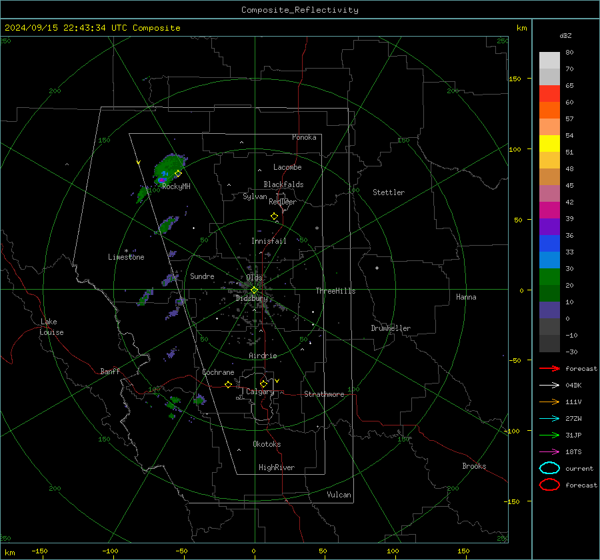This screenshot has width=600, height=560.
Task: Select the magenta 42-39 dBZ color swatch
Action: pyautogui.click(x=549, y=210)
